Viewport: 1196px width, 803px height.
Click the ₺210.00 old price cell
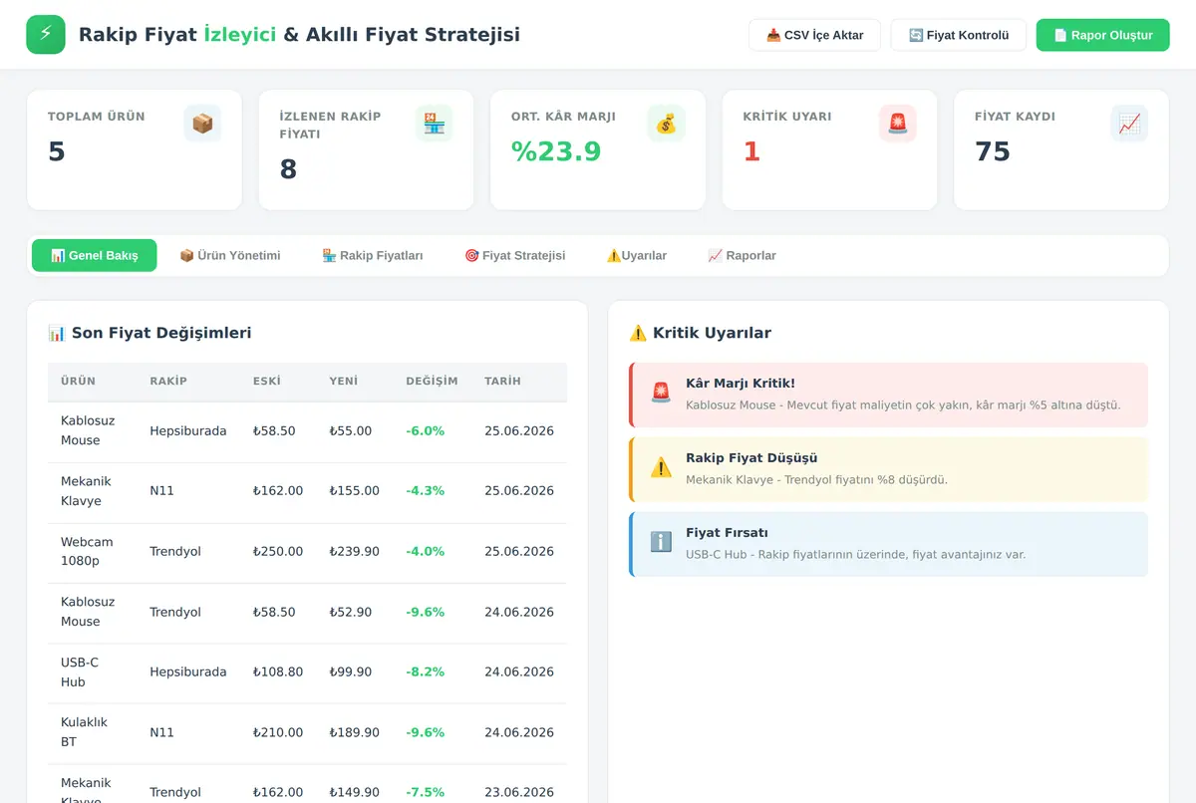pyautogui.click(x=278, y=732)
